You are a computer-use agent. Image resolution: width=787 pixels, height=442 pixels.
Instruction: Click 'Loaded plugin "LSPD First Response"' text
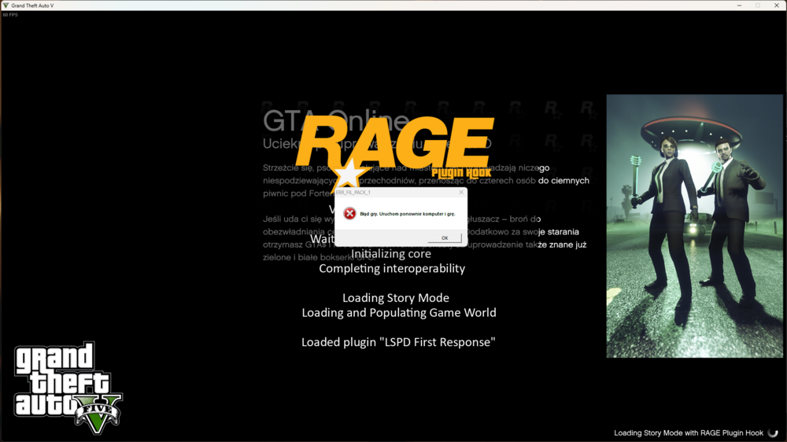coord(398,342)
